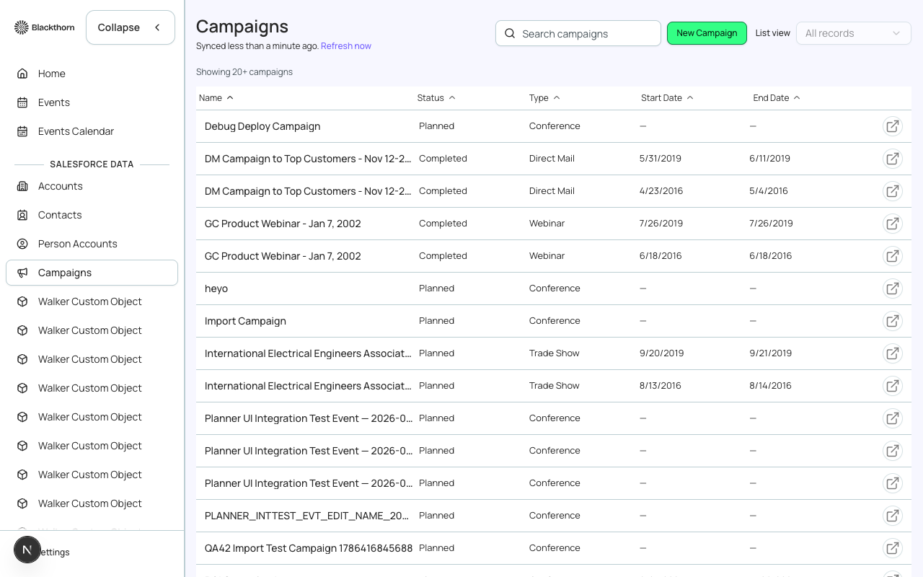Click the New Campaign button
The image size is (923, 577).
(707, 33)
